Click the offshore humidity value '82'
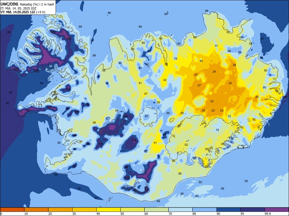This screenshot has width=289, height=216. (197, 196)
